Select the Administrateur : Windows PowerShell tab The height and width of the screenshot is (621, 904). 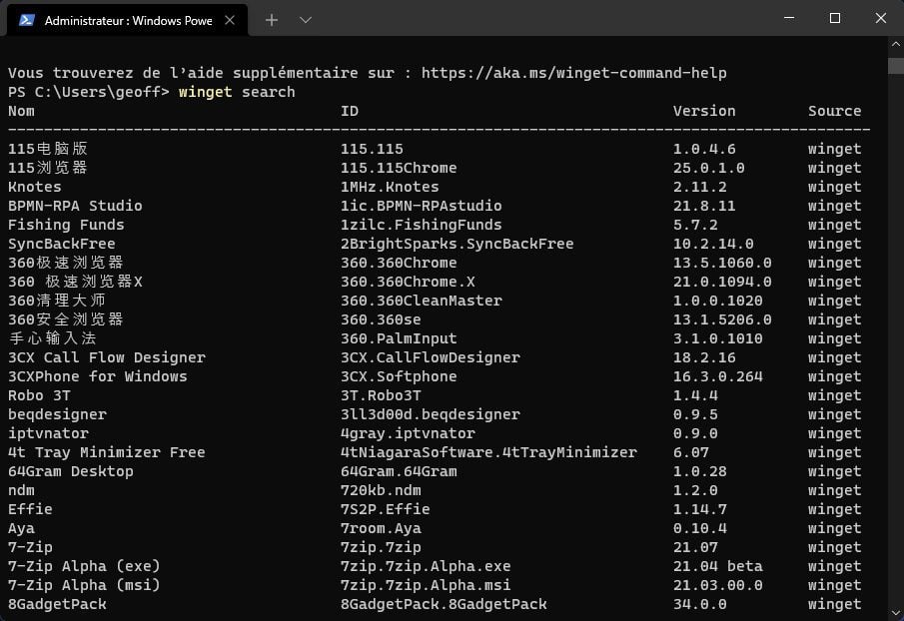pyautogui.click(x=128, y=21)
